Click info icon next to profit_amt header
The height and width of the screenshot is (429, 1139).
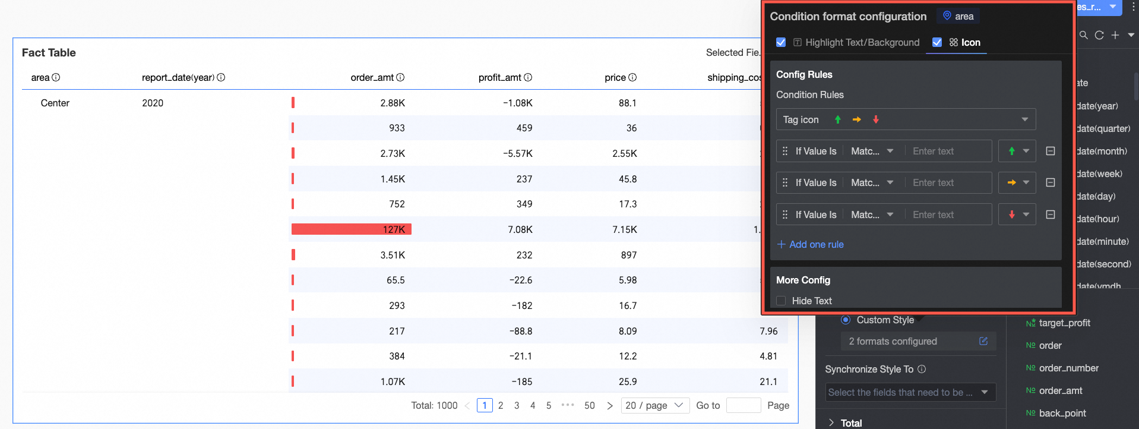coord(528,77)
